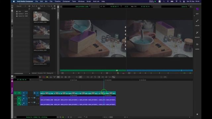The height and width of the screenshot is (119, 212).
Task: Switch to the Effects workspace icon
Action: click(x=197, y=32)
